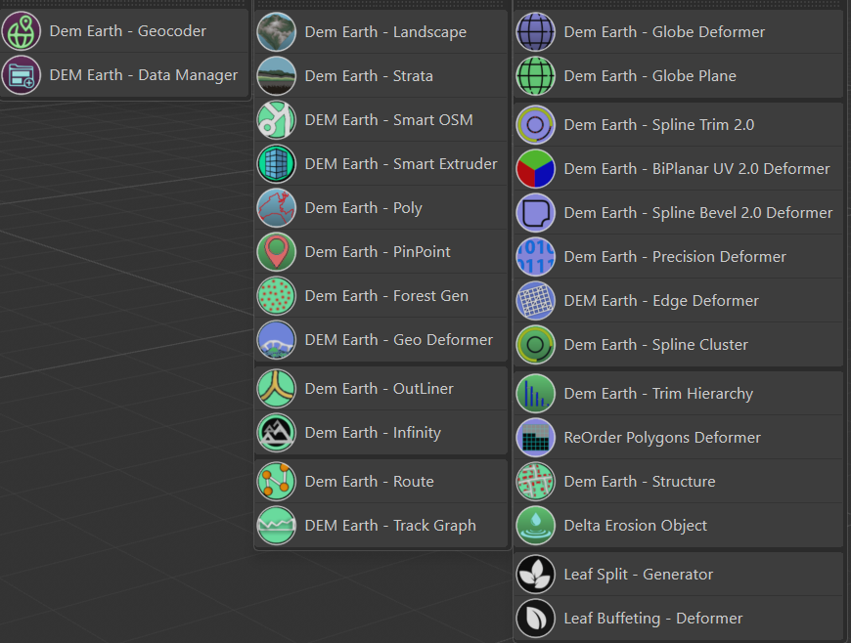Viewport: 851px width, 643px height.
Task: Click the Globe Deformer purple globe icon
Action: tap(536, 32)
